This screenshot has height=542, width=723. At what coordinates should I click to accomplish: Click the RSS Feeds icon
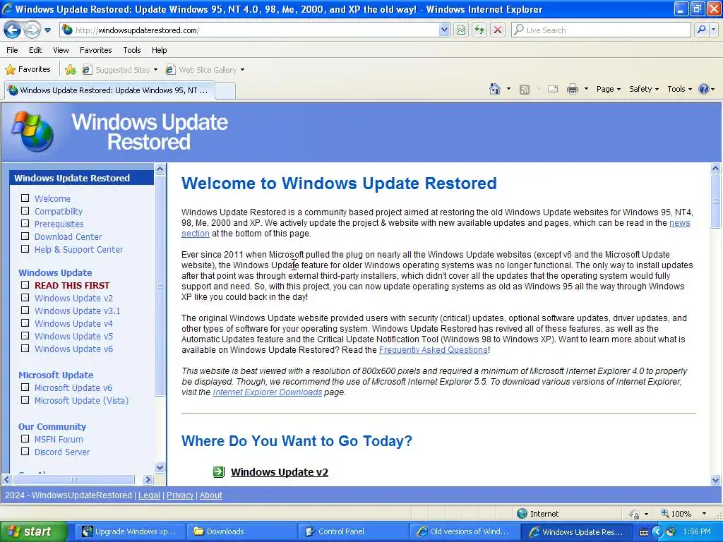[x=525, y=90]
